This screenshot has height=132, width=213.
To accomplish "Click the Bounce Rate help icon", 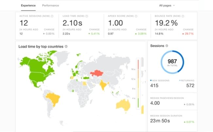I will click(x=183, y=16).
